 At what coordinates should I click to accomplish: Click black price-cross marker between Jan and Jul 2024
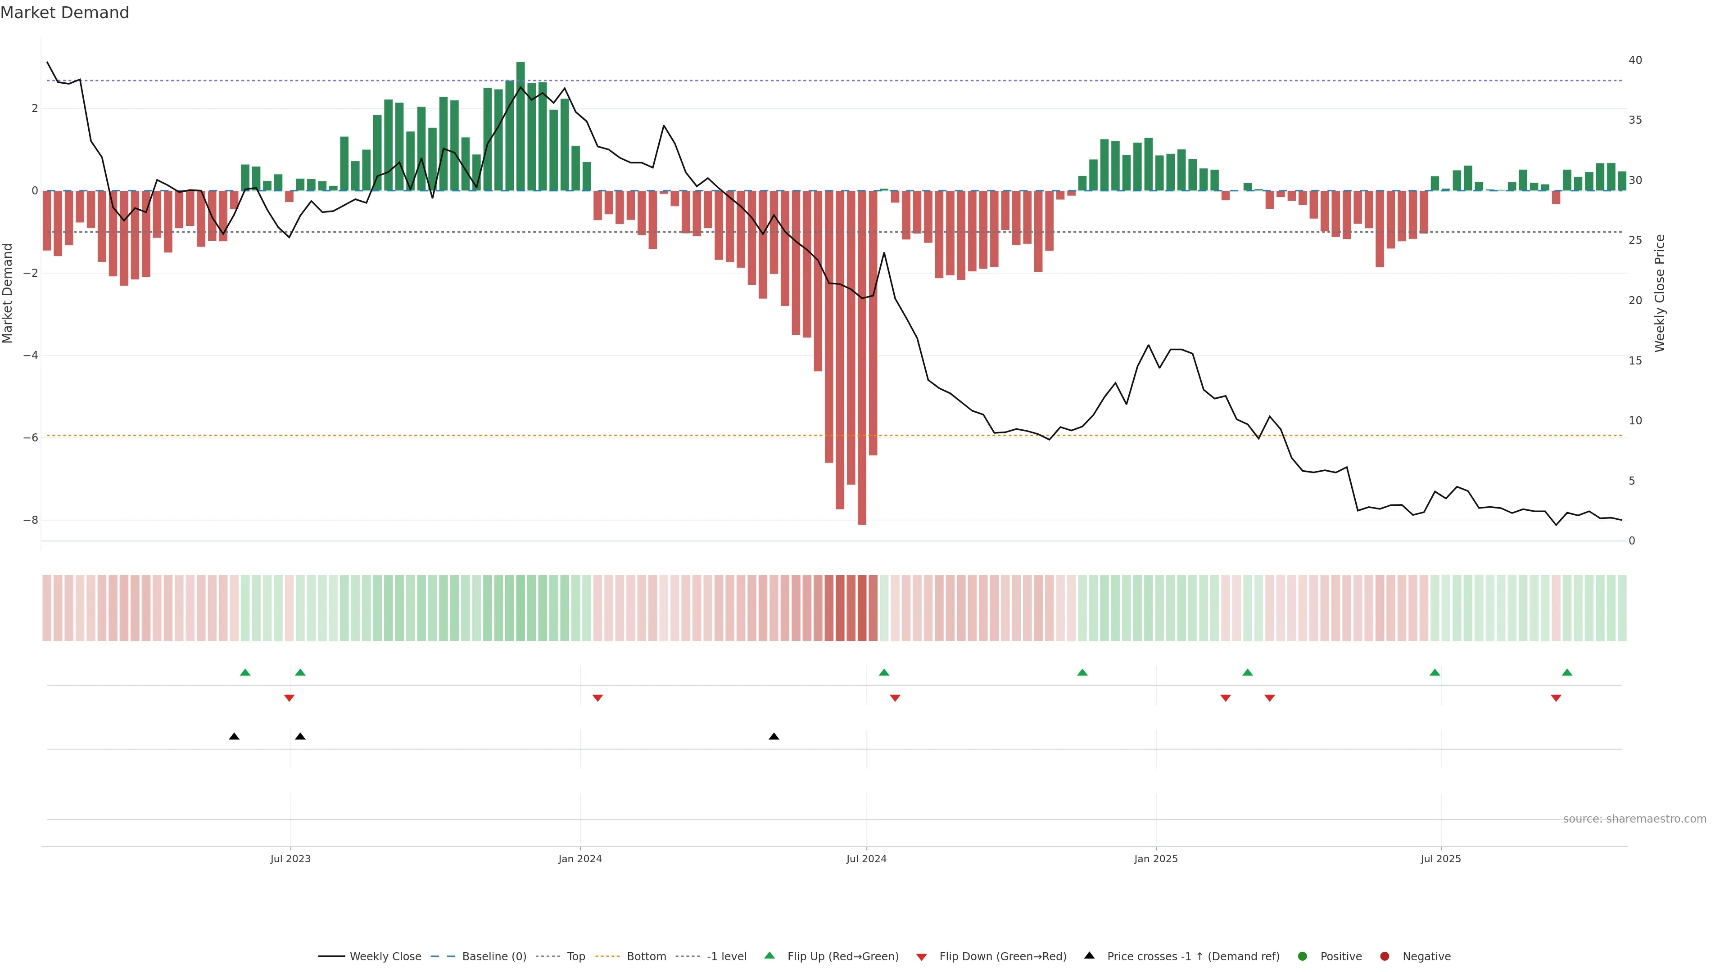coord(774,737)
